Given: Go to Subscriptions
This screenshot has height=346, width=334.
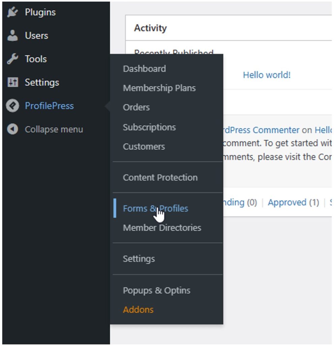Looking at the screenshot, I should click(x=149, y=127).
